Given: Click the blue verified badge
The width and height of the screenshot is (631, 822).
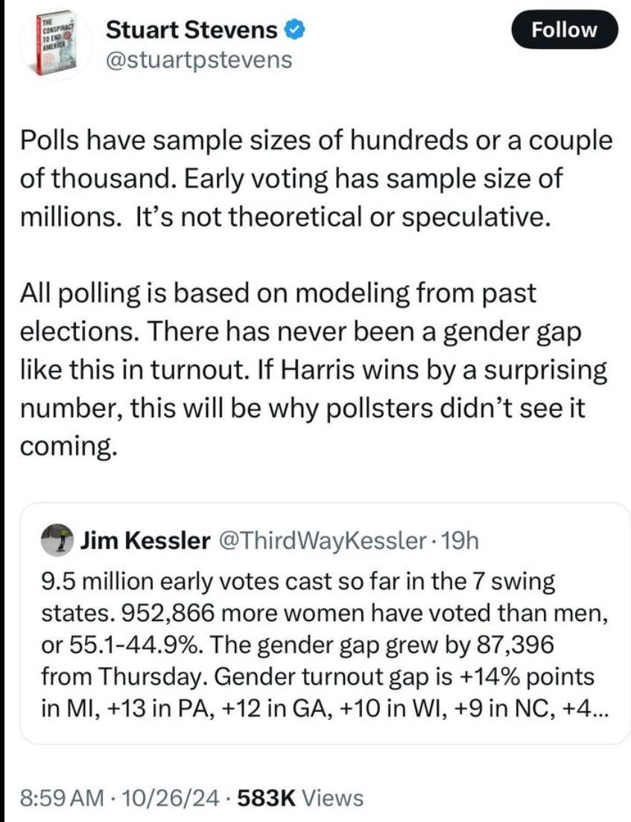Looking at the screenshot, I should [294, 30].
